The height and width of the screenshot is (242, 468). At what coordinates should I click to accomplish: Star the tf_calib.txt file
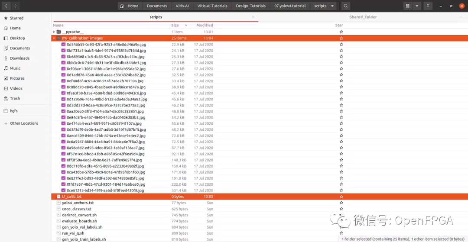(x=341, y=197)
